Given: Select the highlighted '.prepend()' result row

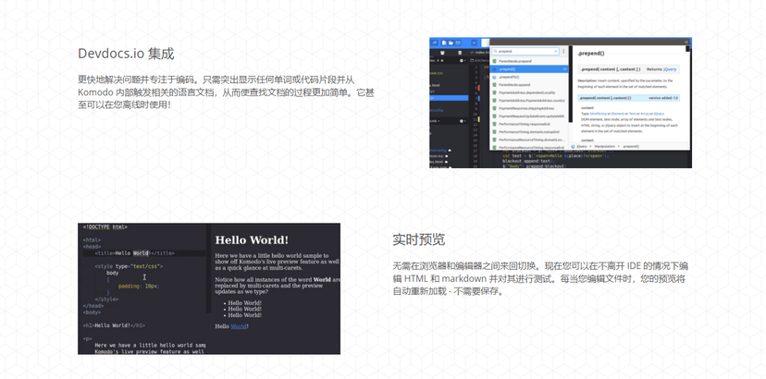Looking at the screenshot, I should tap(529, 68).
